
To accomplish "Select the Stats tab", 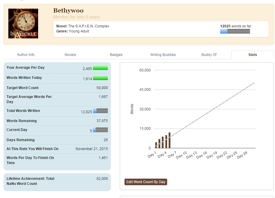I will [252, 55].
